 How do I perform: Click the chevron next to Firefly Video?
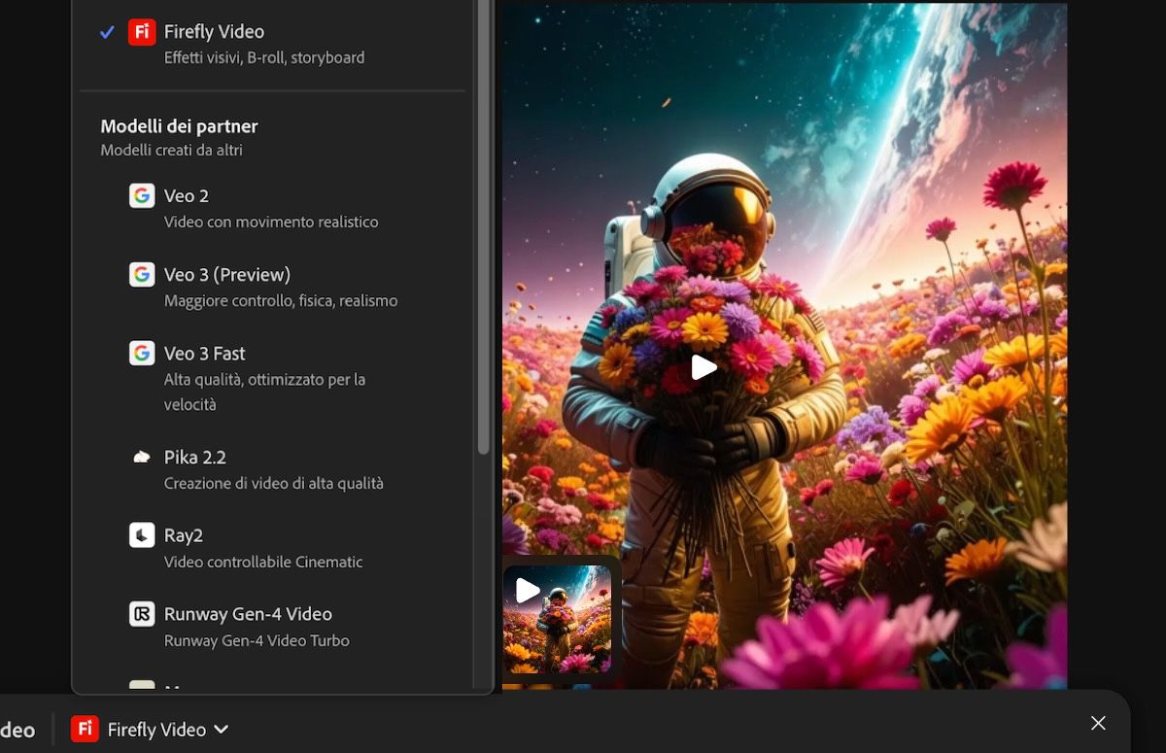click(221, 730)
